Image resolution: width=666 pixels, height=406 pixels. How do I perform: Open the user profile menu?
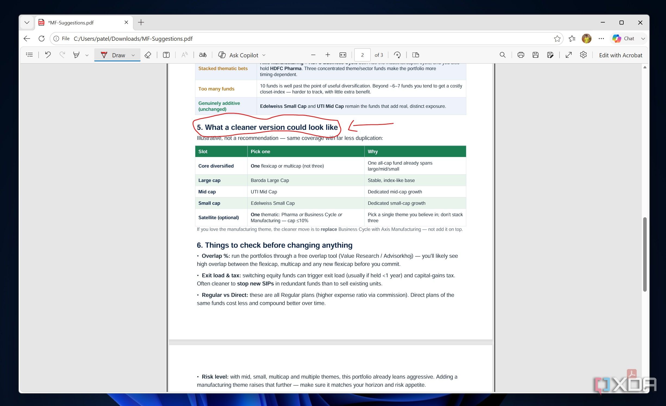(x=587, y=39)
